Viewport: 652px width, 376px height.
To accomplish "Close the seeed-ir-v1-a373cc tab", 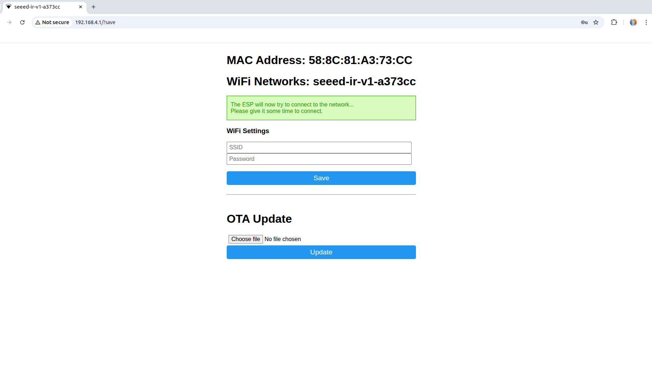I will (81, 7).
